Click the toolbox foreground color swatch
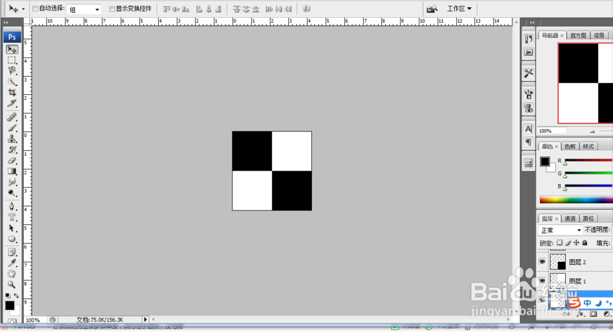Image resolution: width=613 pixels, height=332 pixels. [10, 306]
